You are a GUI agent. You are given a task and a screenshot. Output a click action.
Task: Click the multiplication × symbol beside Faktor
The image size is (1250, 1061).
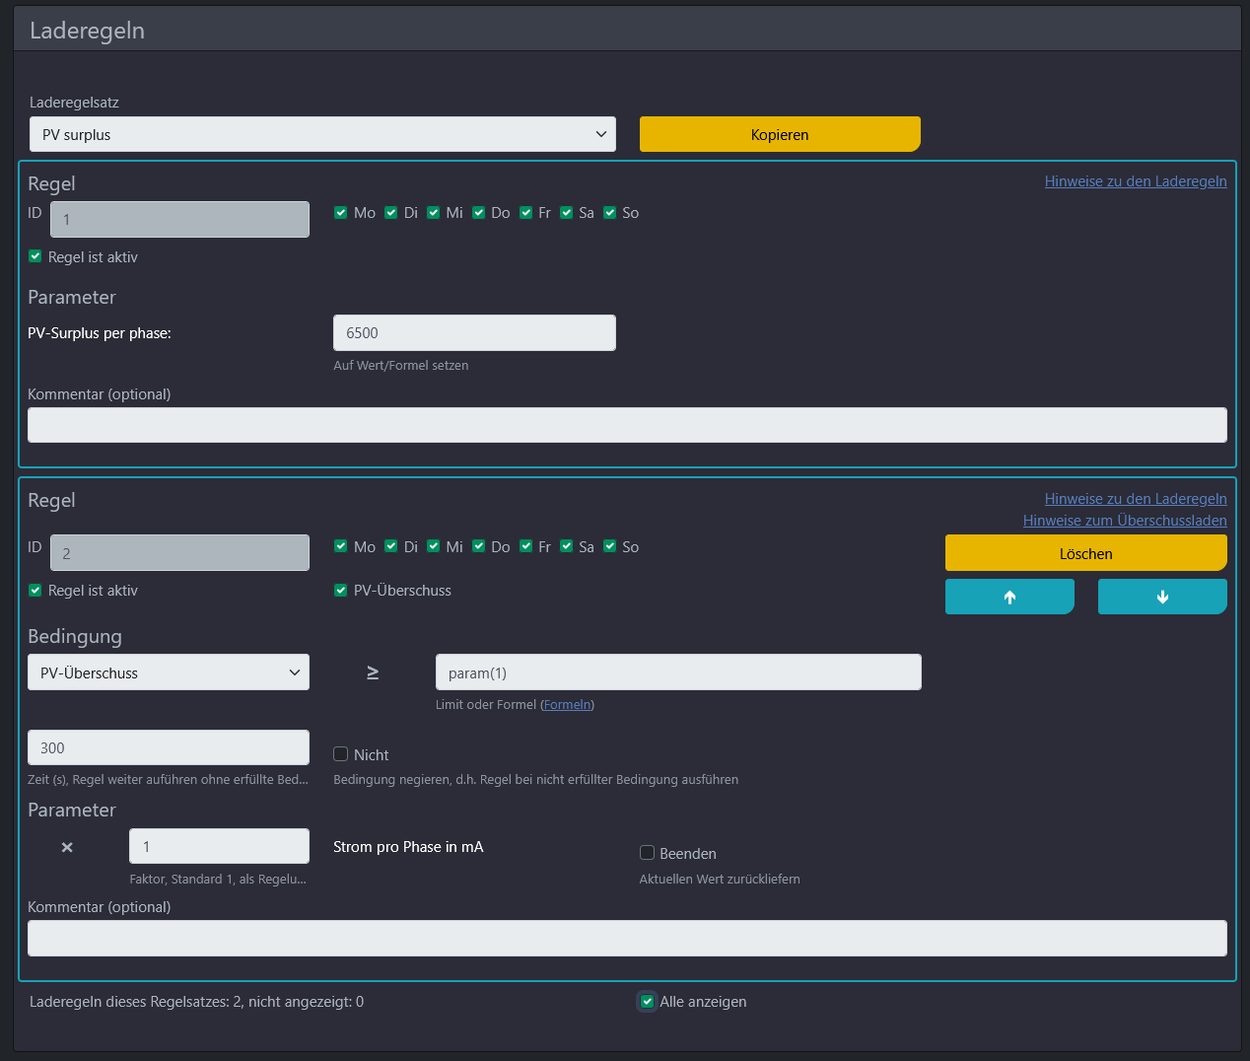pos(67,847)
